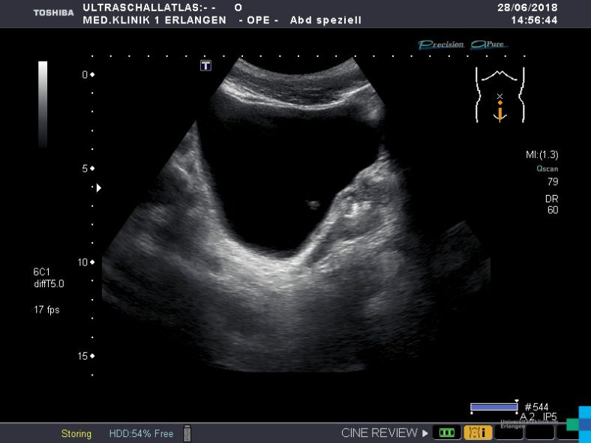
Task: Click the grayscale bar on the left
Action: coord(43,104)
